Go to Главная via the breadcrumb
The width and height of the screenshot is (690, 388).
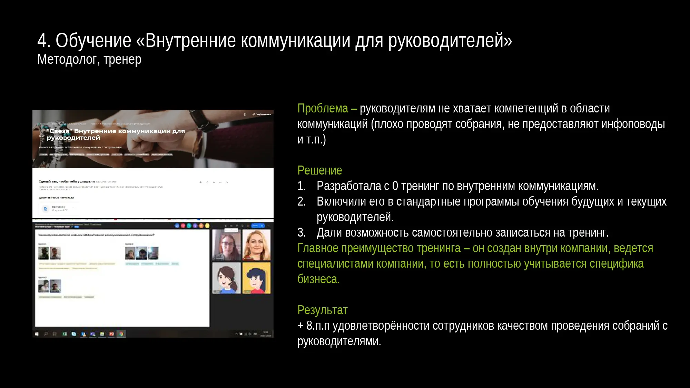[x=43, y=124]
